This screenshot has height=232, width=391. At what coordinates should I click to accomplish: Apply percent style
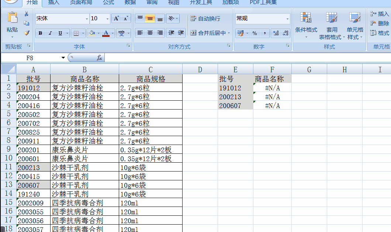point(255,33)
